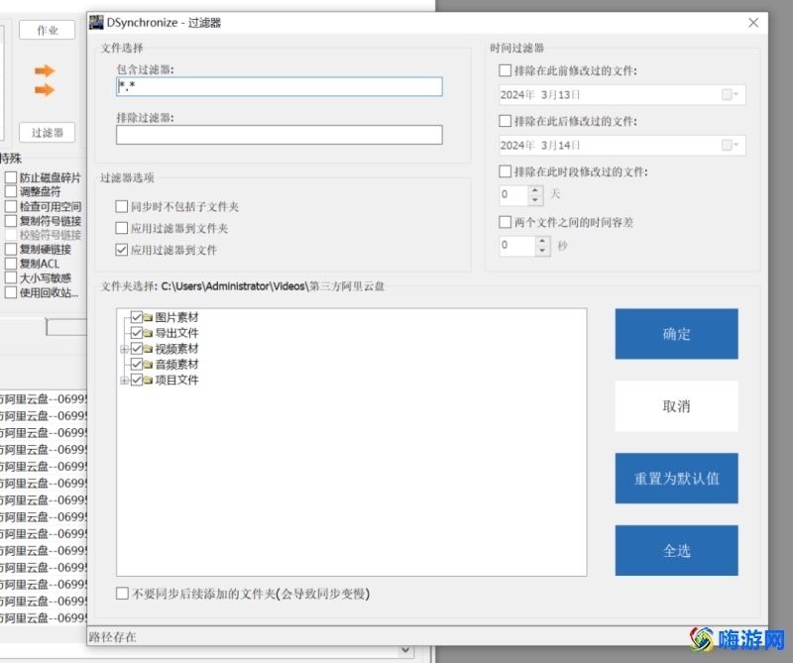Check 检查可用空间 in main window
Viewport: 793px width, 663px height.
coord(11,206)
